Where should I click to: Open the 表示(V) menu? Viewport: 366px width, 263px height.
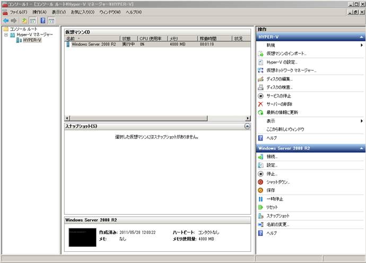coord(58,12)
